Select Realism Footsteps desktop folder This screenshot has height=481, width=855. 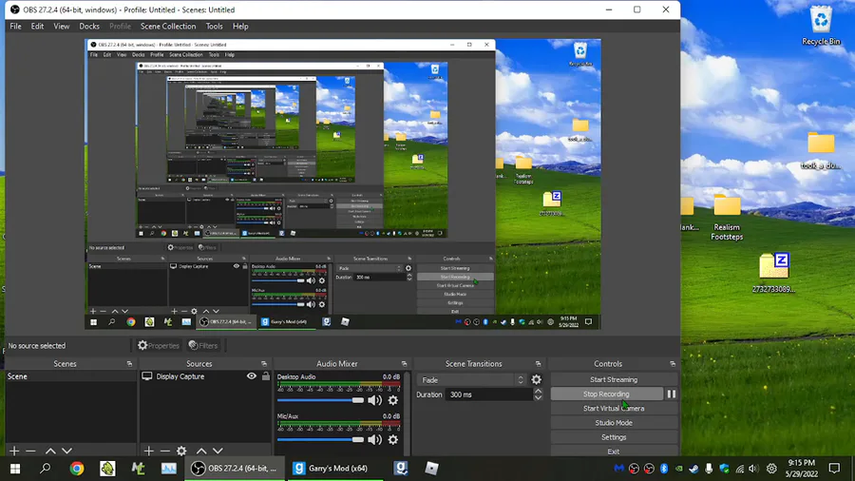[x=727, y=217]
